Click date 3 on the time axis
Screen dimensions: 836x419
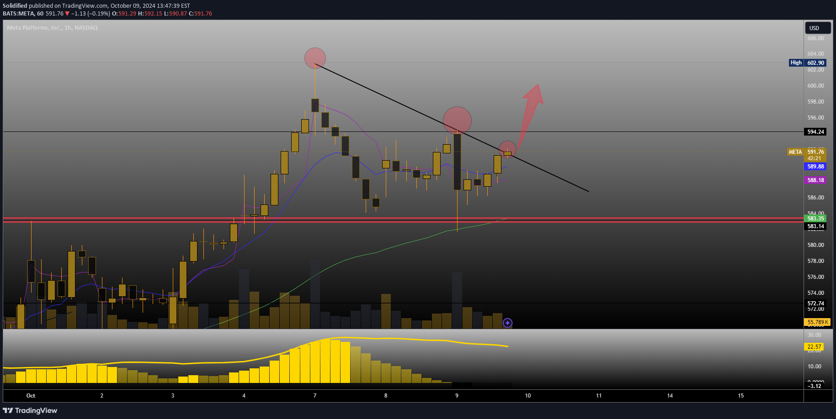pyautogui.click(x=173, y=396)
